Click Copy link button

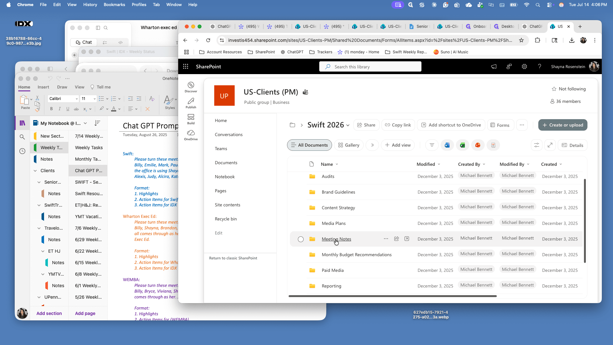point(398,125)
